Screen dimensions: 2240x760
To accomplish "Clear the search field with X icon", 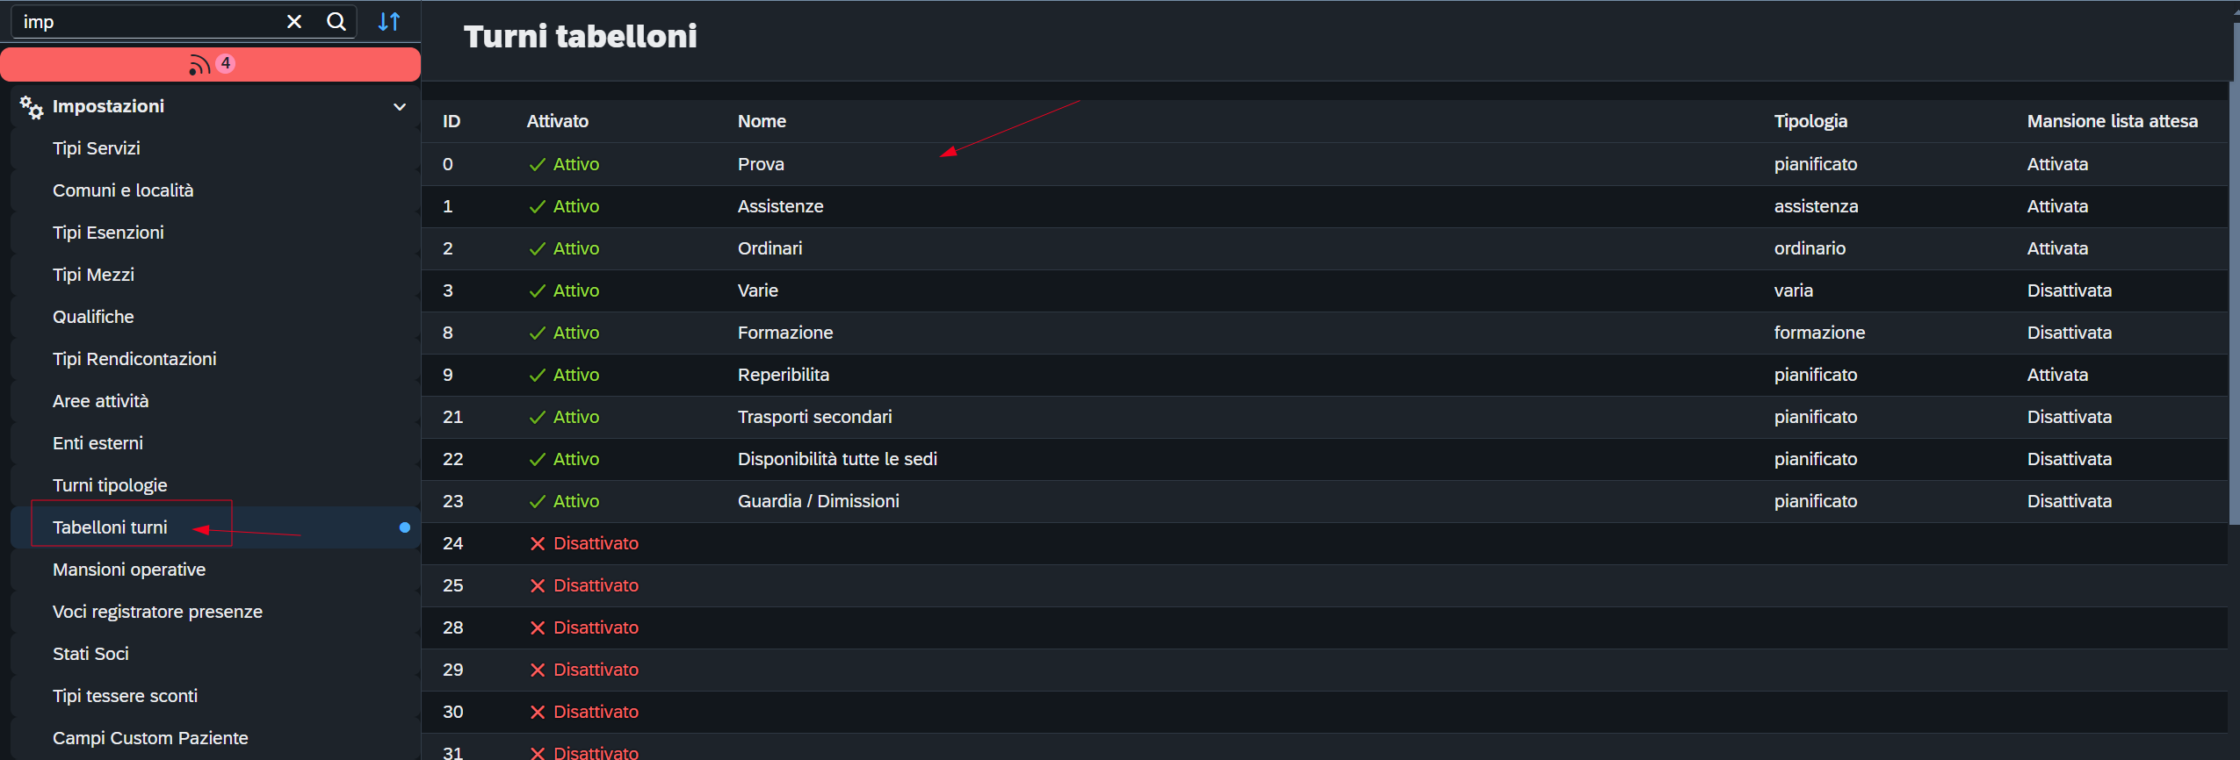I will click(x=294, y=22).
